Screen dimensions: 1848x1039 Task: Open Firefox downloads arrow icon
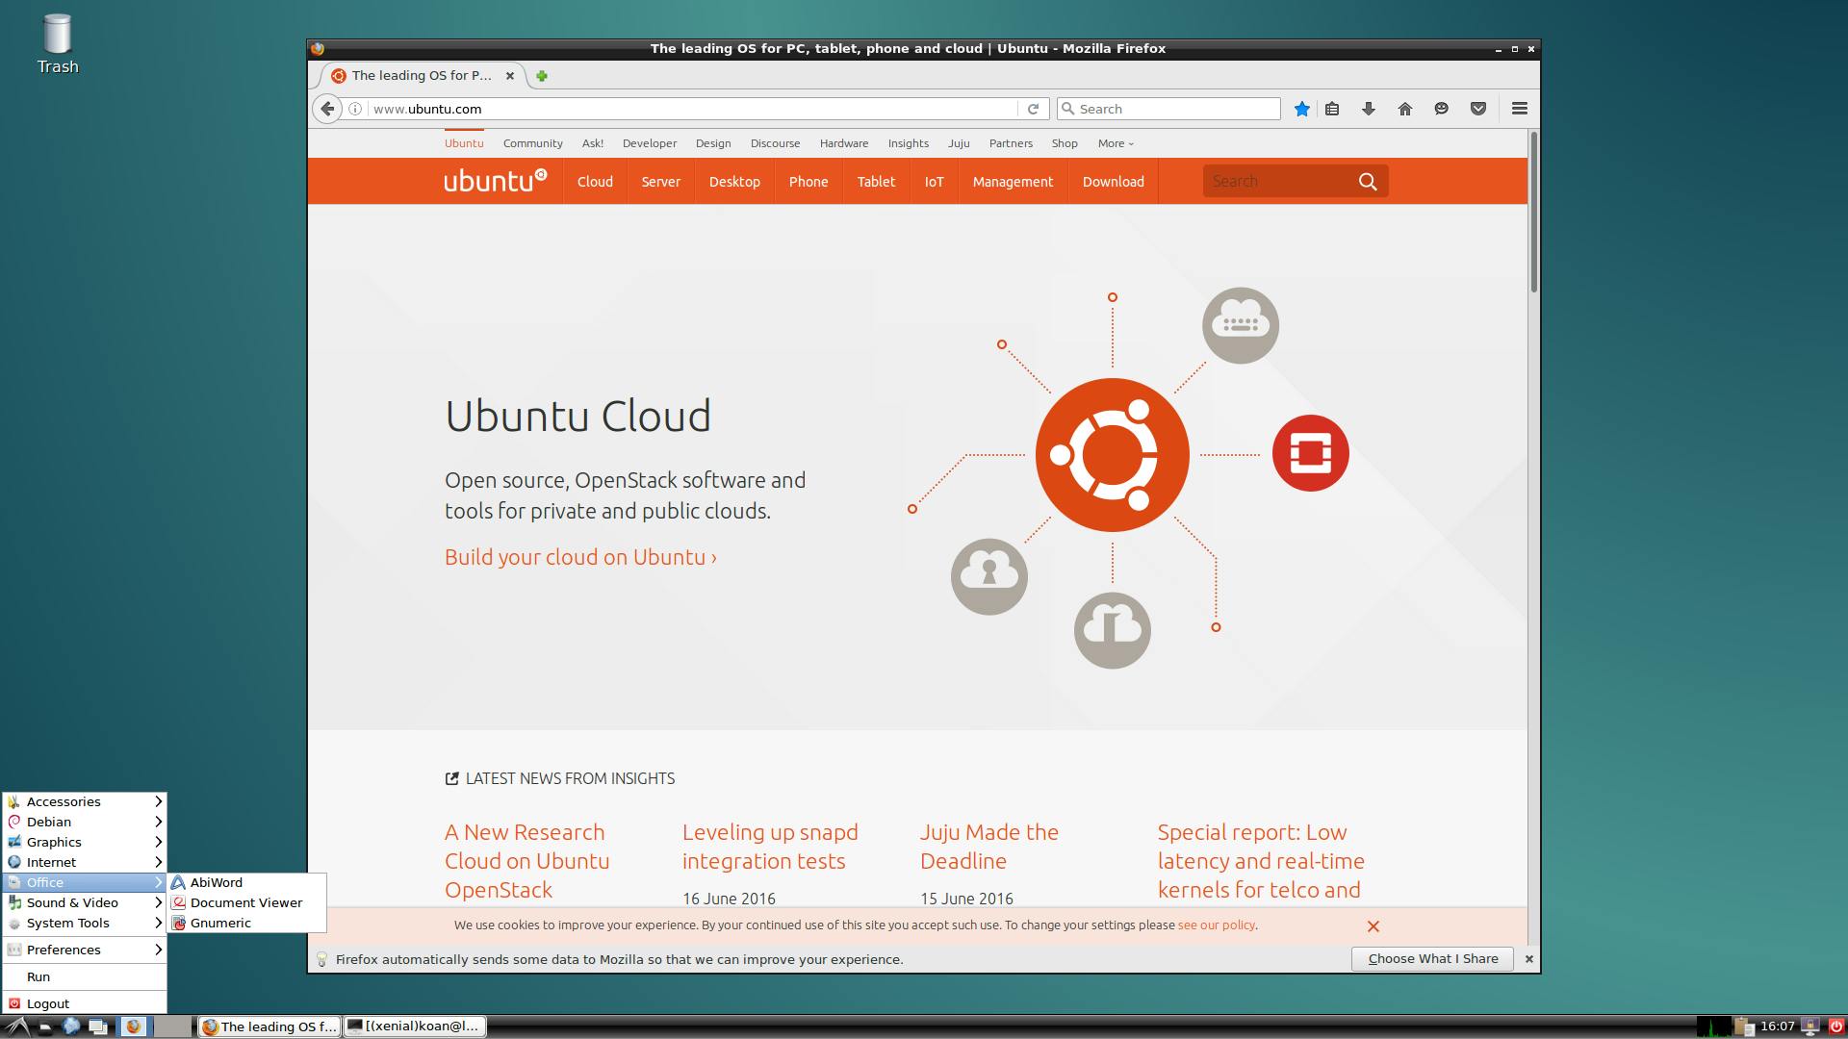[x=1368, y=109]
